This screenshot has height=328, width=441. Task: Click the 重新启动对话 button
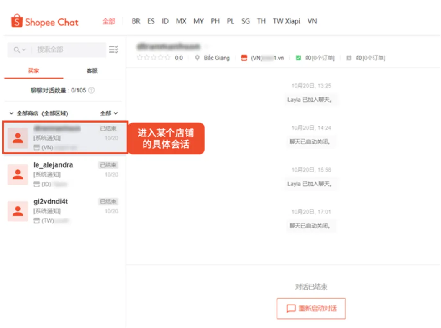(x=311, y=308)
